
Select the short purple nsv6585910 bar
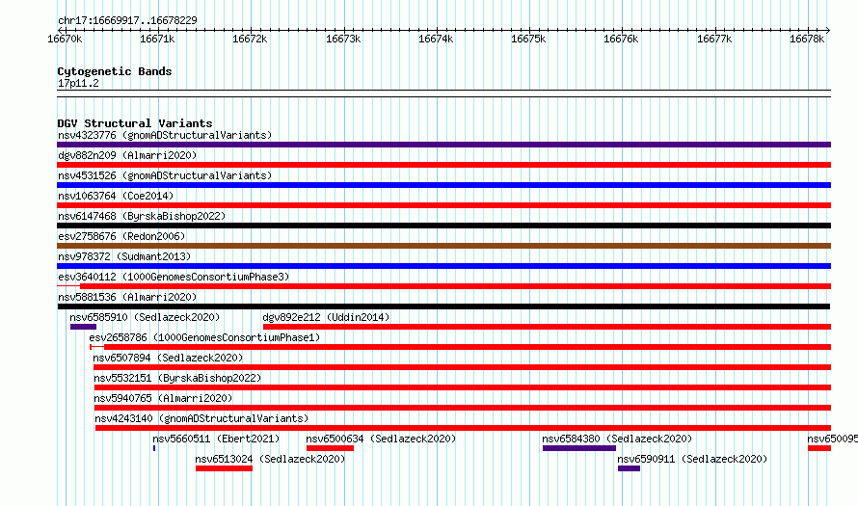(x=83, y=327)
